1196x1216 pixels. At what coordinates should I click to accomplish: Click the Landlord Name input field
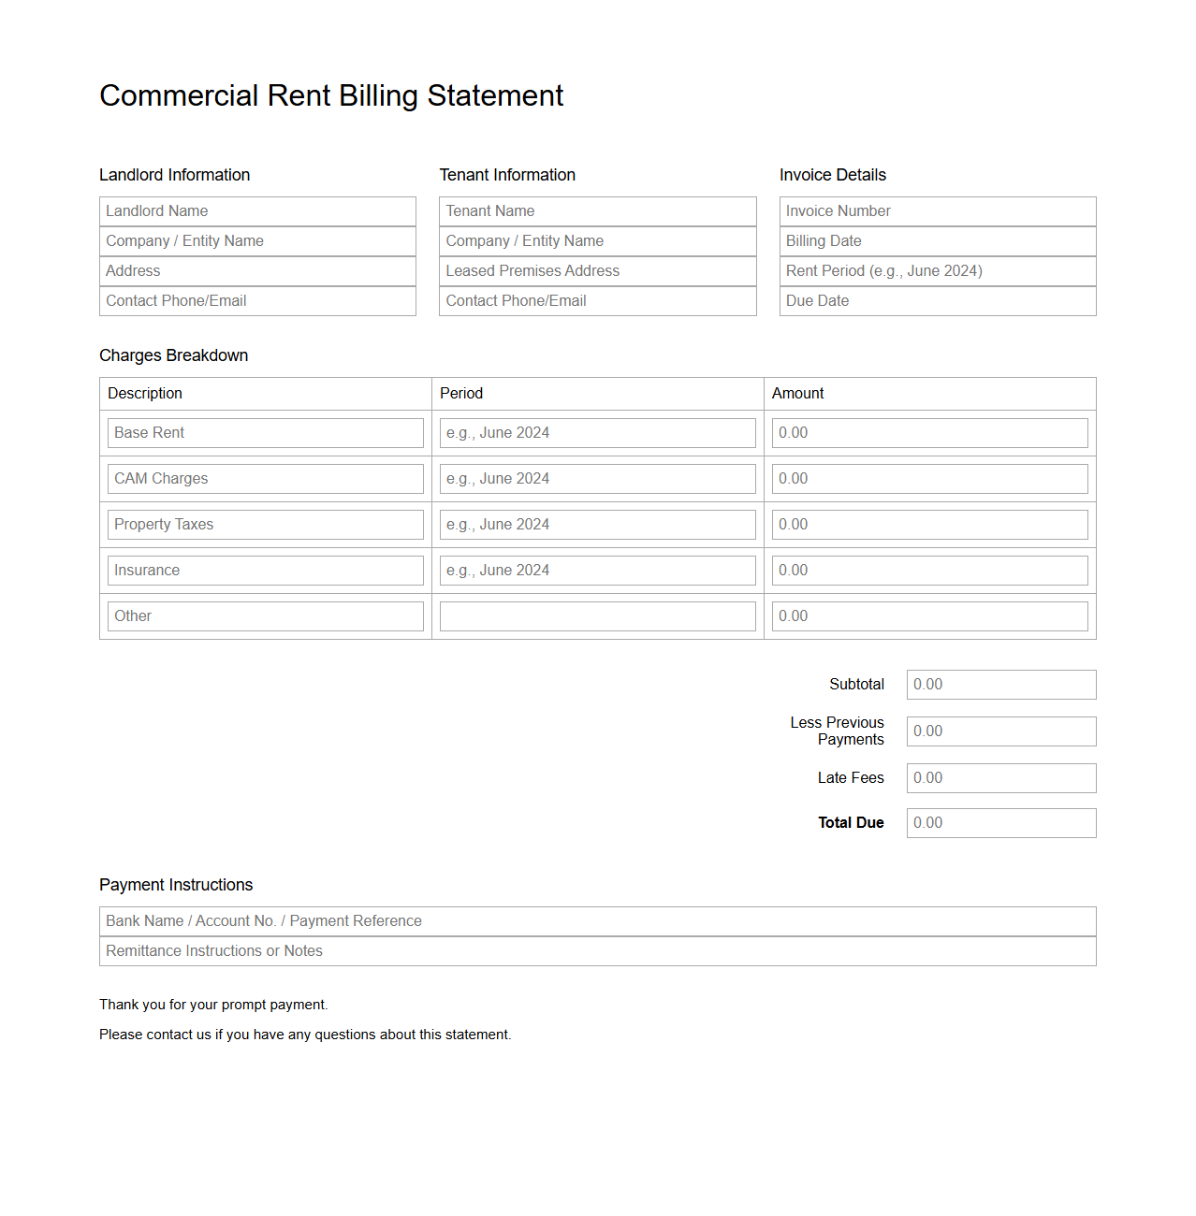[257, 211]
